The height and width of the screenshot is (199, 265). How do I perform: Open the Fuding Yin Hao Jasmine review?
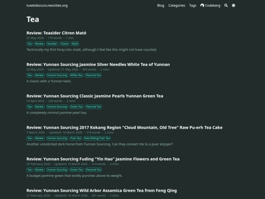coord(103,159)
